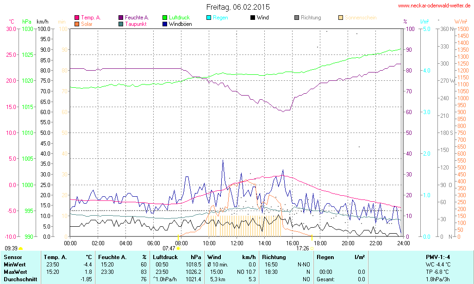Viewport: 474px width, 284px height.
Task: Click the cyan Regen legend square
Action: coord(209,18)
